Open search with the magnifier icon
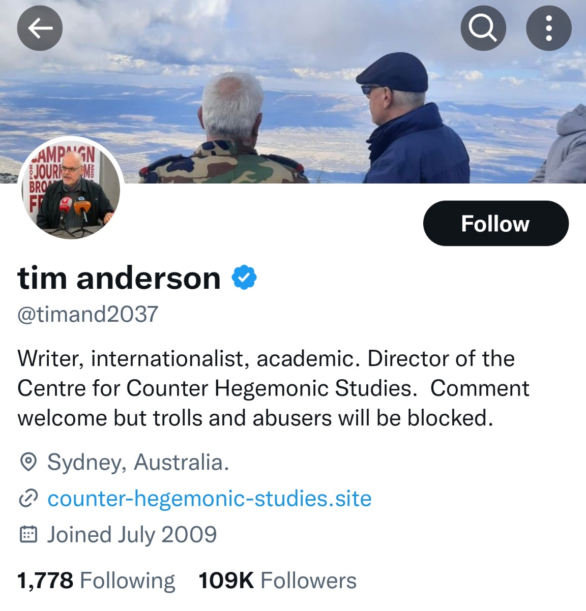The height and width of the screenshot is (611, 586). click(x=483, y=28)
